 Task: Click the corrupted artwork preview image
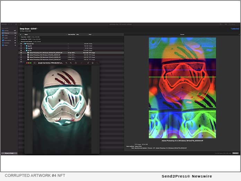pyautogui.click(x=182, y=88)
